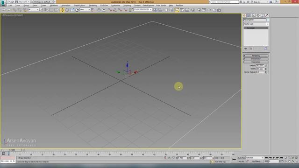Open the Rendering menu
This screenshot has height=168, width=299.
93,6
